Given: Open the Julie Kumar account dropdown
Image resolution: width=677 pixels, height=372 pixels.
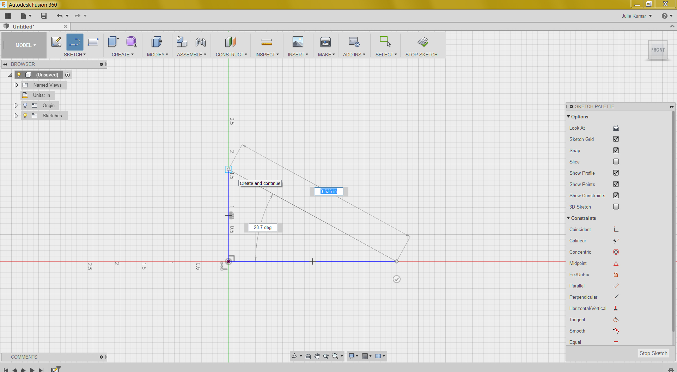Looking at the screenshot, I should click(637, 16).
